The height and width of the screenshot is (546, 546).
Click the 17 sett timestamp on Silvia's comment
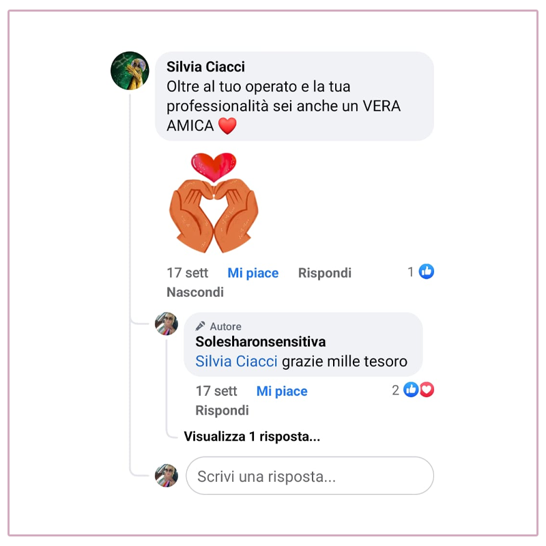(x=187, y=273)
